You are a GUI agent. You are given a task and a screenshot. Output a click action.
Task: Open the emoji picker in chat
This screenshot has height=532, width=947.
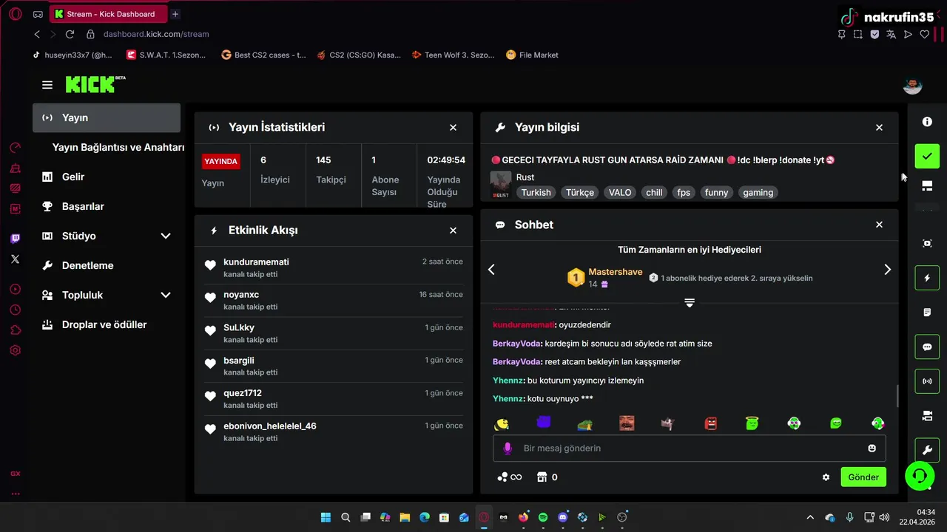[x=872, y=449]
